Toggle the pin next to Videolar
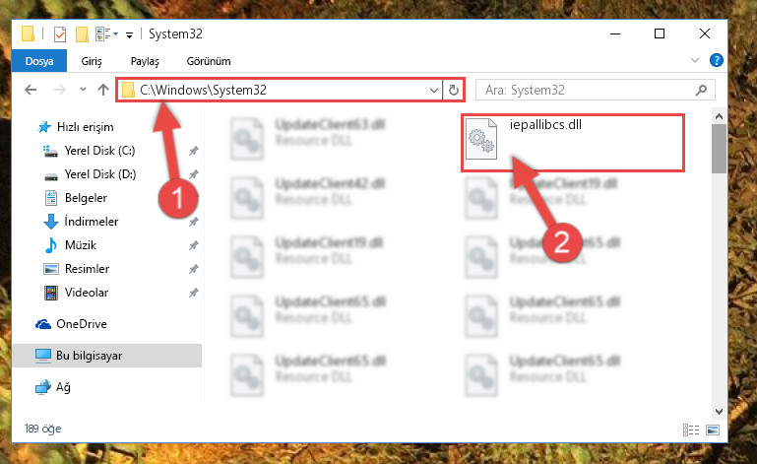 pyautogui.click(x=194, y=293)
